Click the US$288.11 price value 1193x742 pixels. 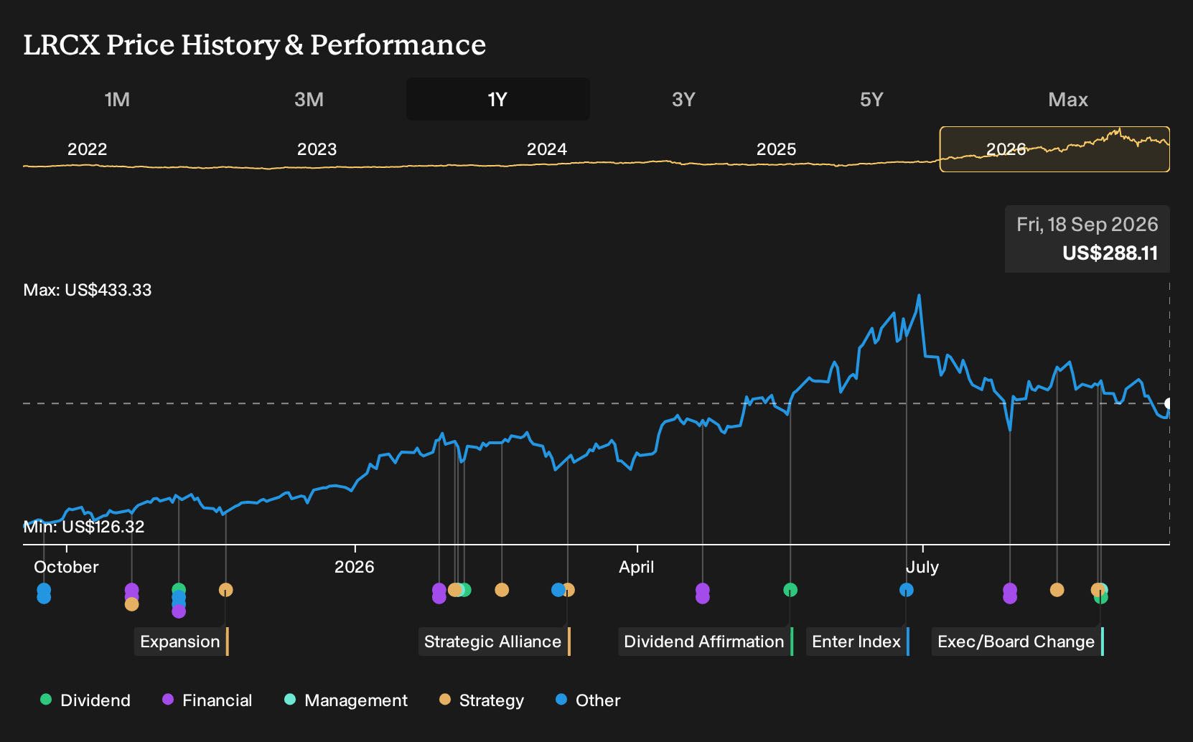1110,253
